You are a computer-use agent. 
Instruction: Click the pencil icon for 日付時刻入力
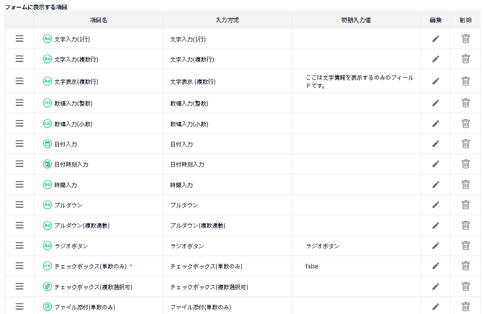click(435, 164)
